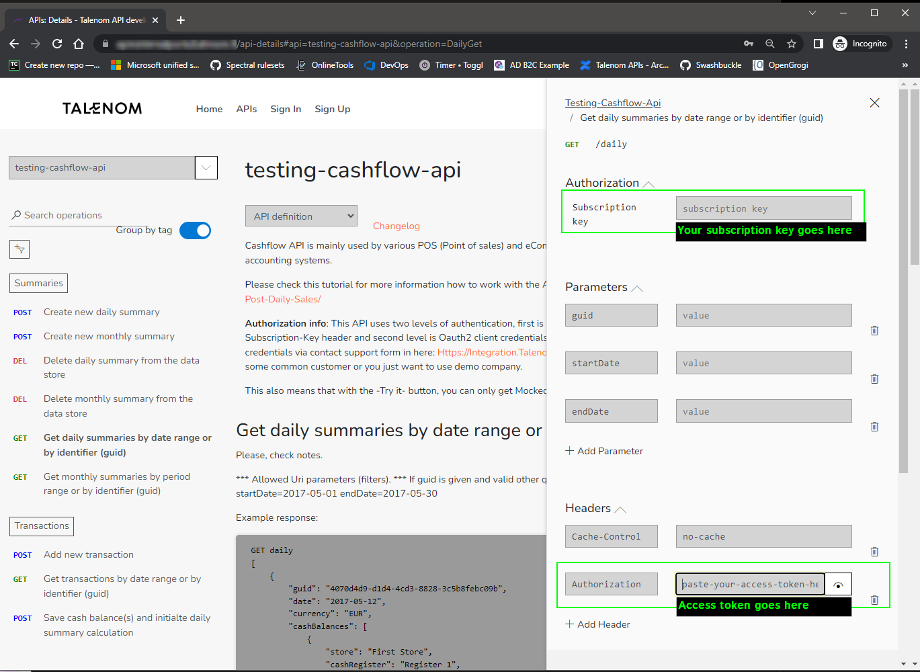Click the guid parameter value field

click(x=764, y=315)
